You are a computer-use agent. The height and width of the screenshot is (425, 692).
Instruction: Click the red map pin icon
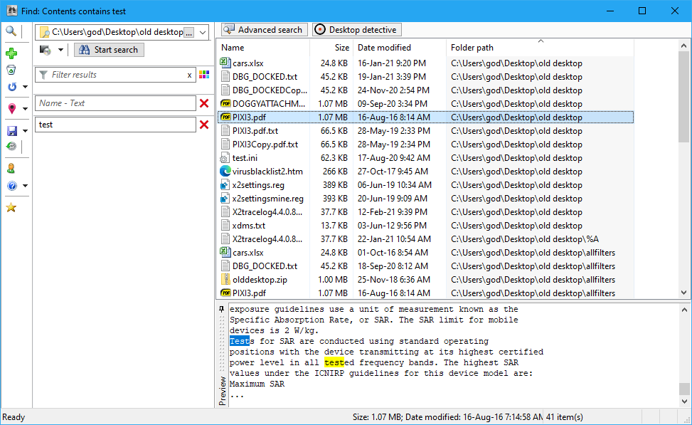coord(12,108)
